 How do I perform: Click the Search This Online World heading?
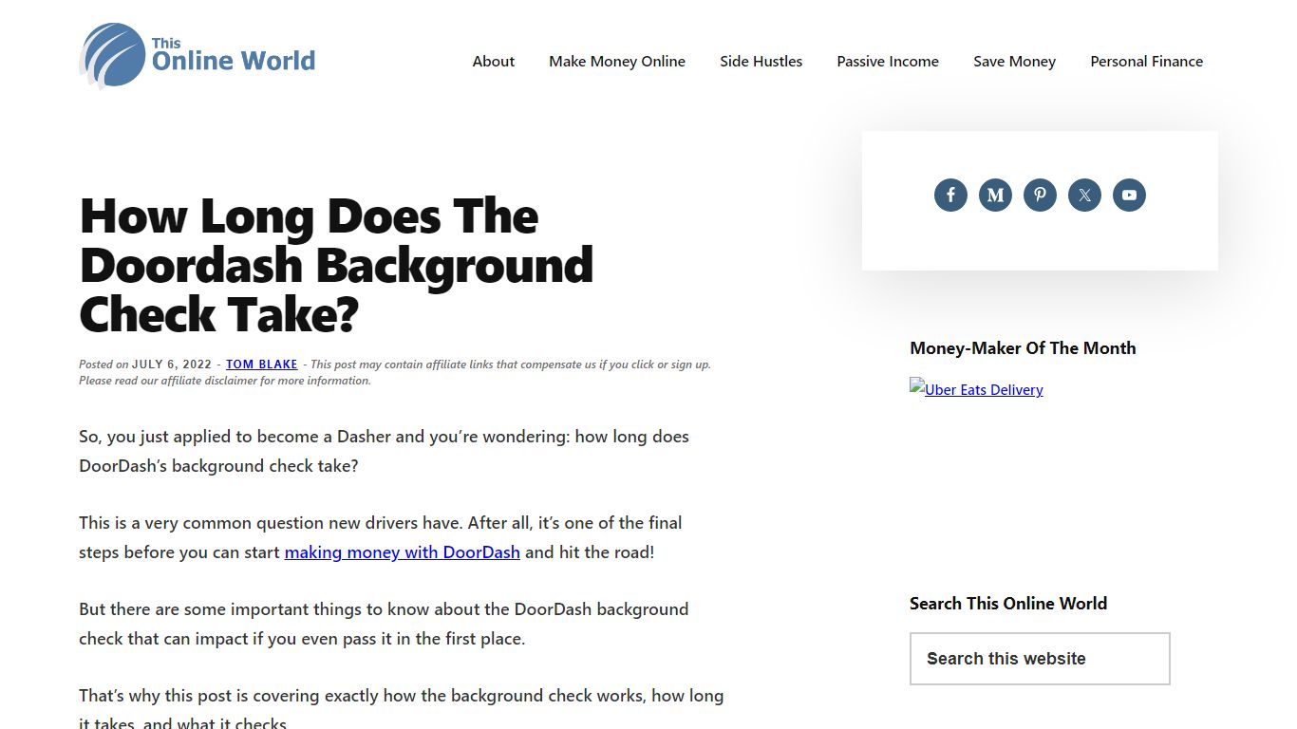click(1008, 604)
